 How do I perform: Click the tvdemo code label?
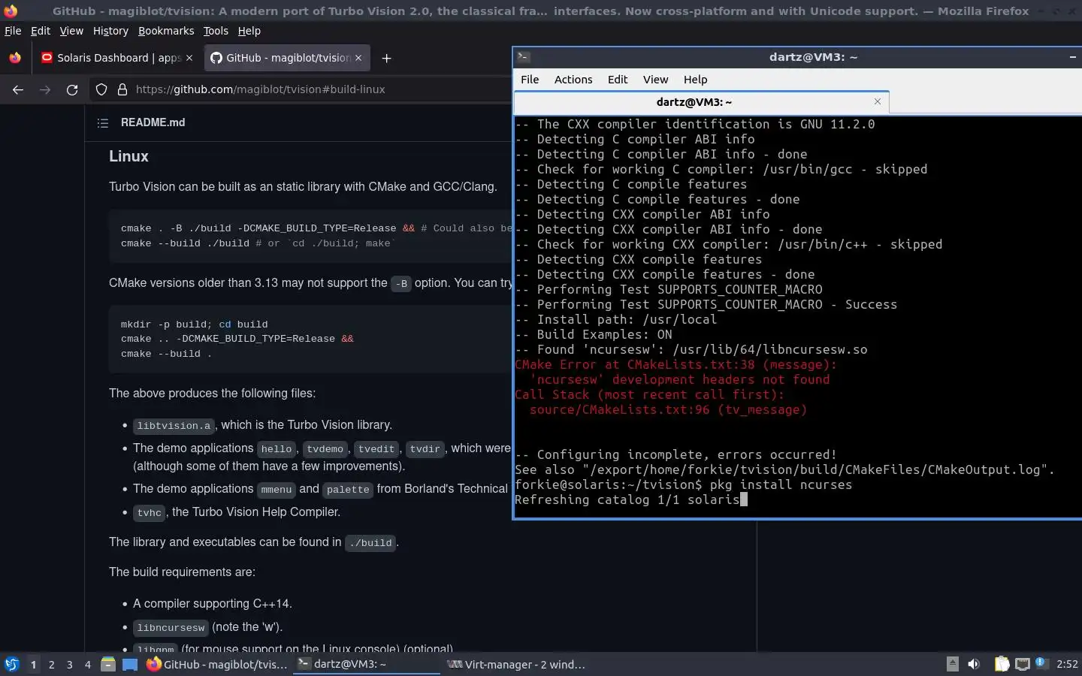325,449
